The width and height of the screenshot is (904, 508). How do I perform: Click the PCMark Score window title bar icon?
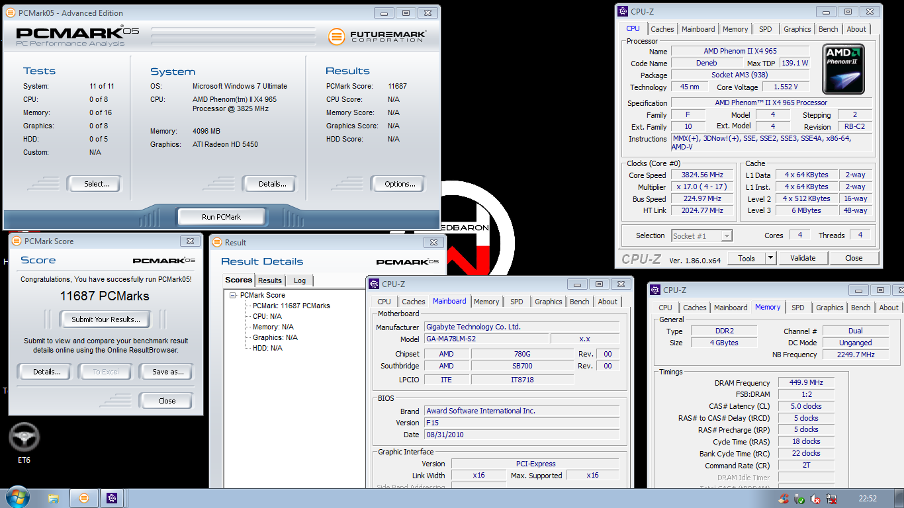coord(16,241)
